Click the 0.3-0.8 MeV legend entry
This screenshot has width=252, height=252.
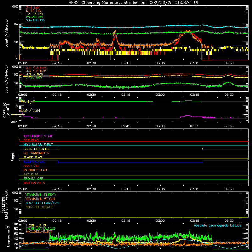(x=36, y=71)
